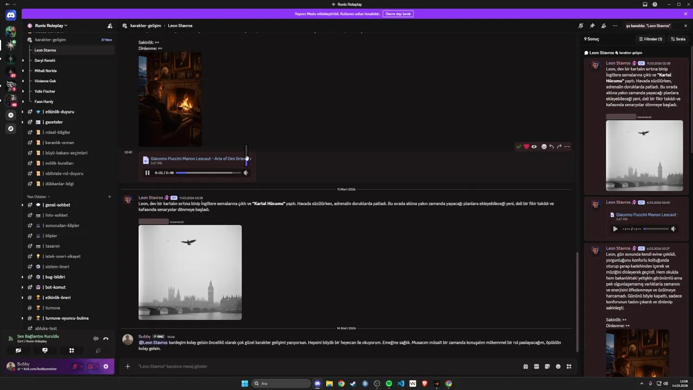Open File Explorer from the taskbar
Image resolution: width=693 pixels, height=390 pixels.
[329, 383]
